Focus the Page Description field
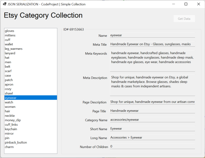The width and height of the screenshot is (205, 158). click(x=152, y=102)
